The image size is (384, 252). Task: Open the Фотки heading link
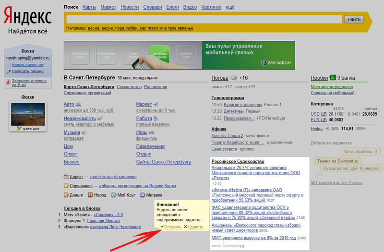click(28, 97)
